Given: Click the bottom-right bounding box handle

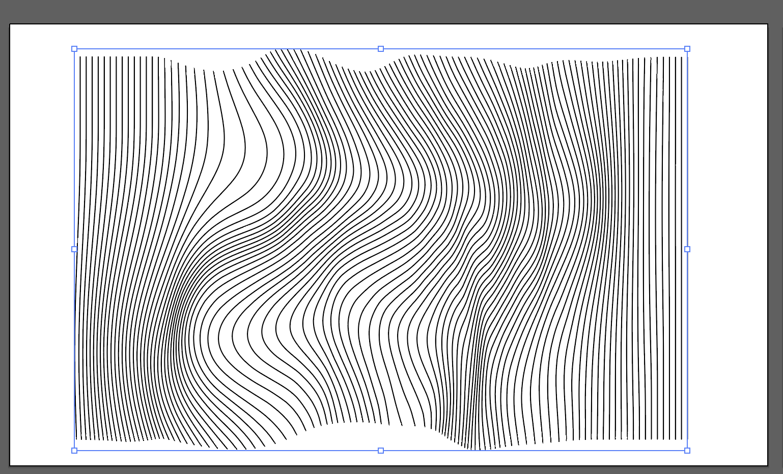Looking at the screenshot, I should (x=687, y=451).
